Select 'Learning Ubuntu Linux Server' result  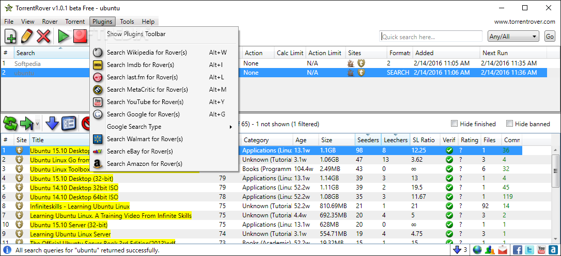pyautogui.click(x=261, y=234)
